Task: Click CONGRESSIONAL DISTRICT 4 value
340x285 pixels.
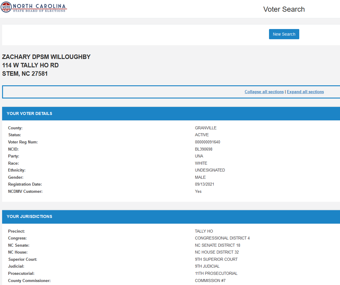Action: pos(222,238)
